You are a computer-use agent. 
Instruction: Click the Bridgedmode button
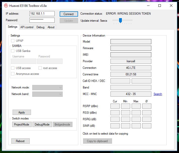[62, 125]
